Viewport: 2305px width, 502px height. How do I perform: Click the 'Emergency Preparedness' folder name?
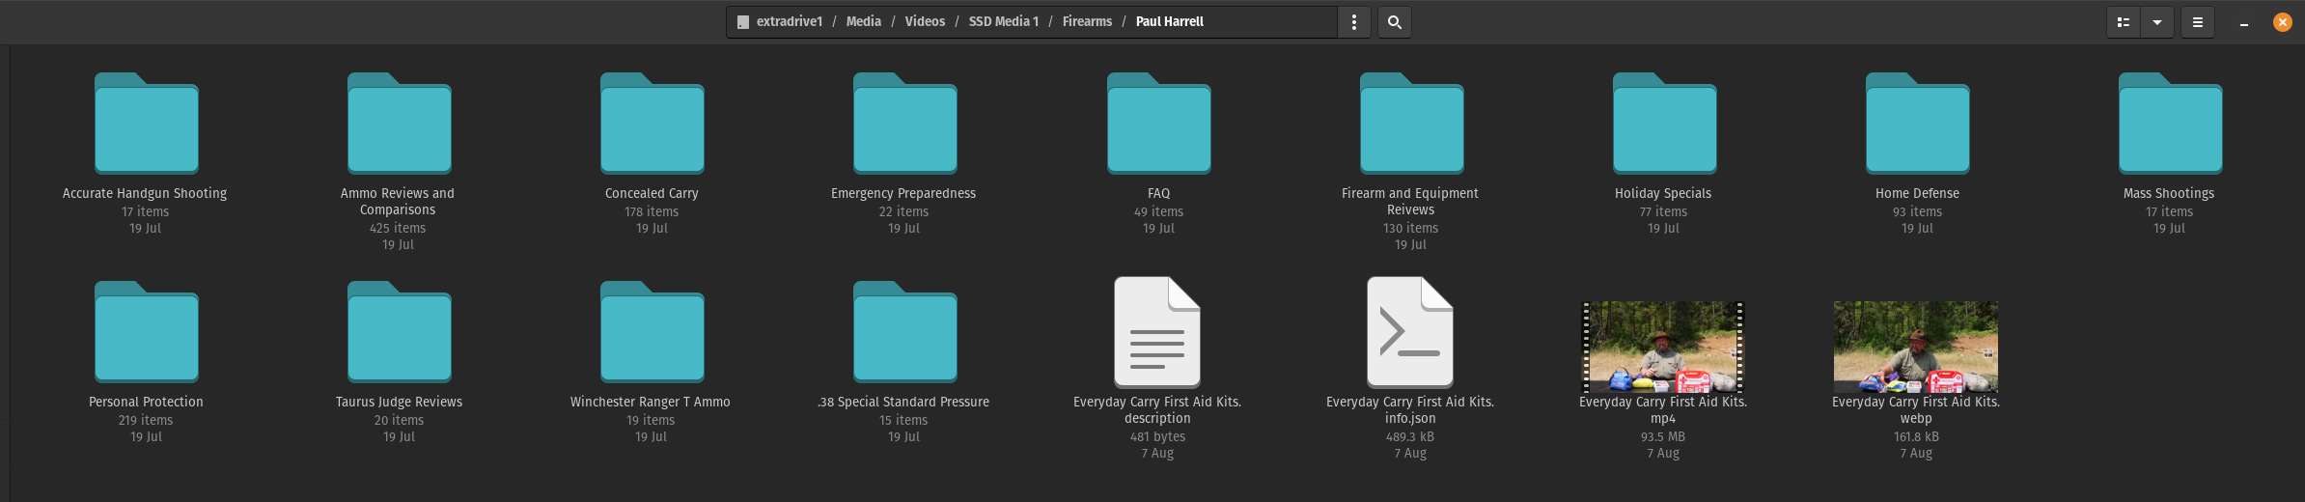coord(903,193)
